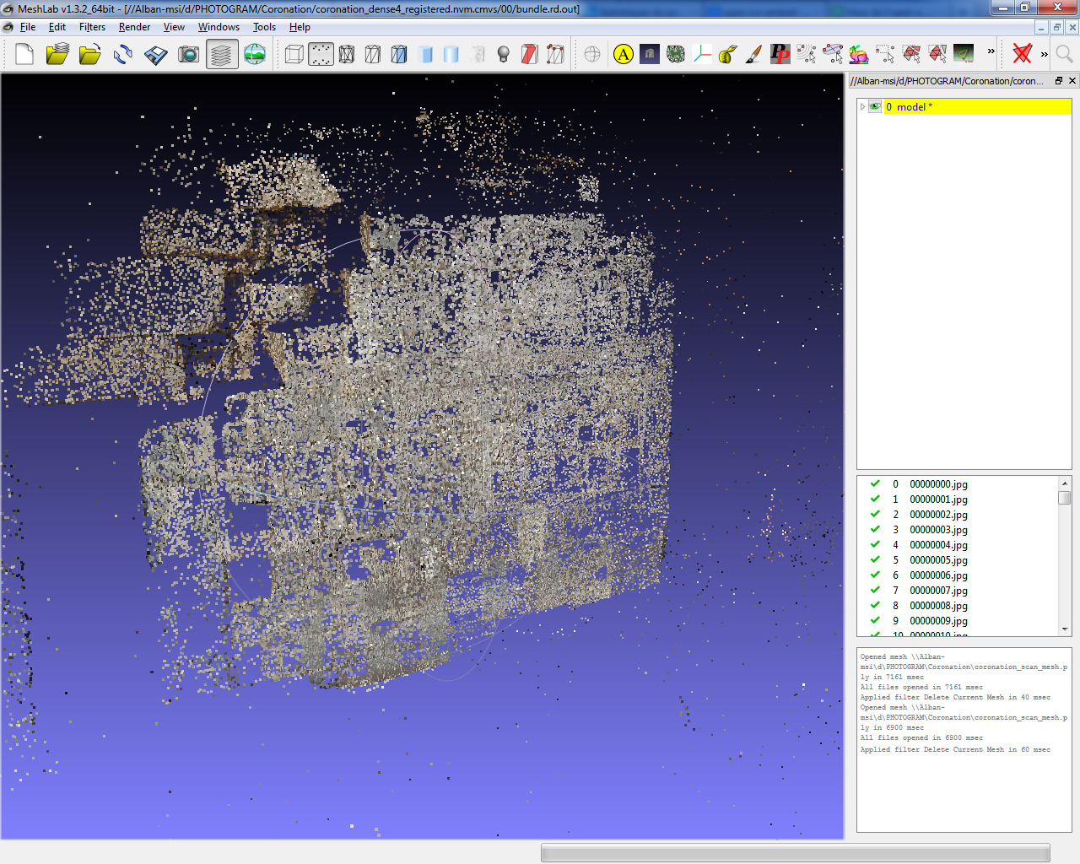The image size is (1080, 864).
Task: Click the New Empty Project icon
Action: [x=24, y=55]
